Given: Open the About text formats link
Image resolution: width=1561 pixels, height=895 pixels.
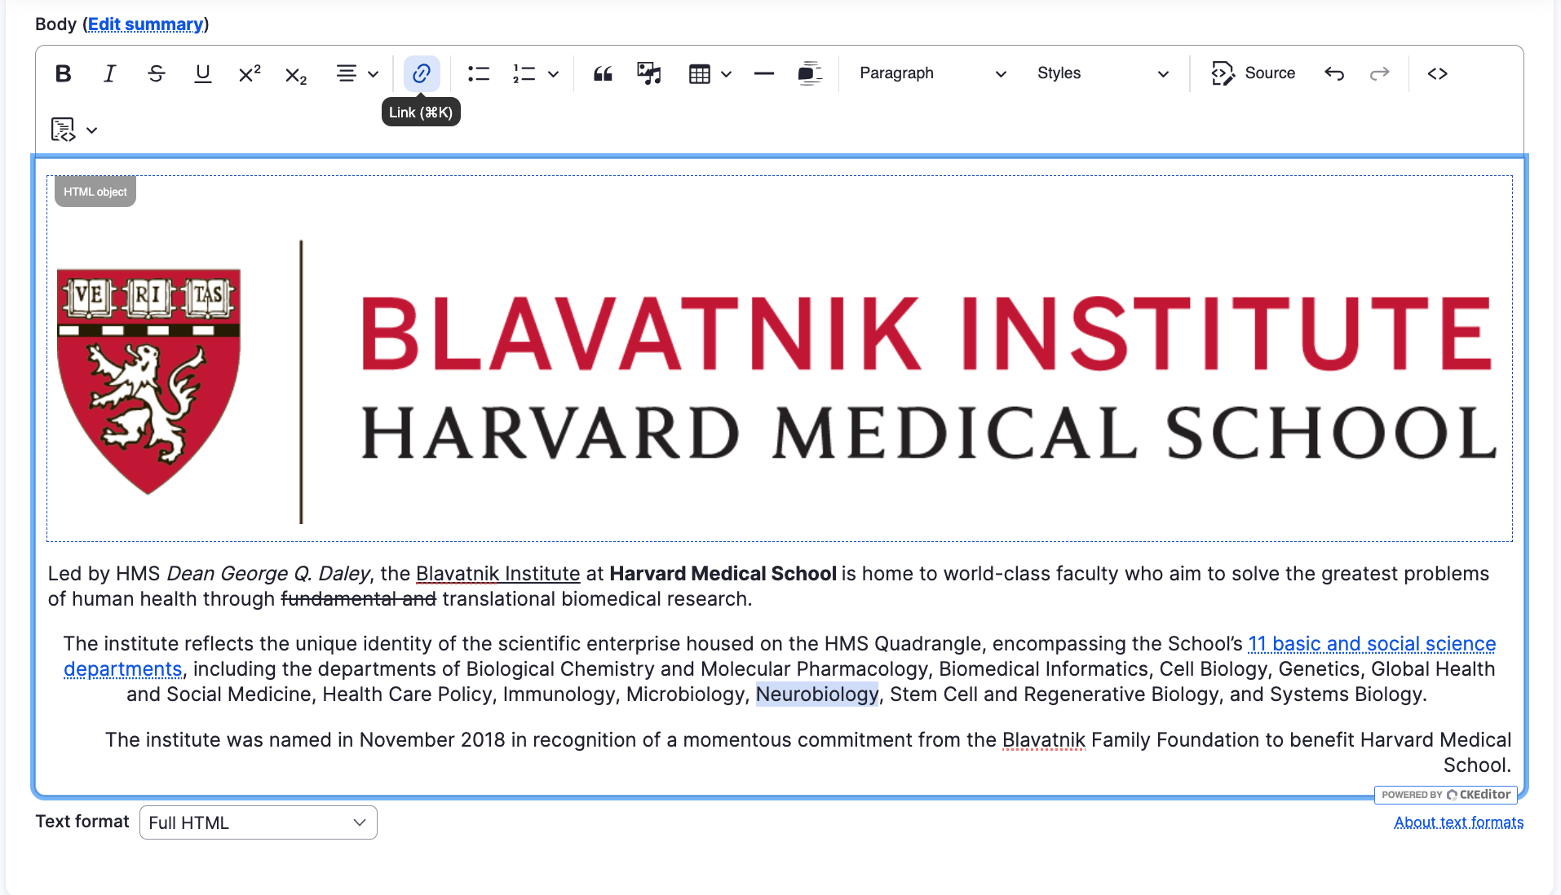Looking at the screenshot, I should 1458,822.
